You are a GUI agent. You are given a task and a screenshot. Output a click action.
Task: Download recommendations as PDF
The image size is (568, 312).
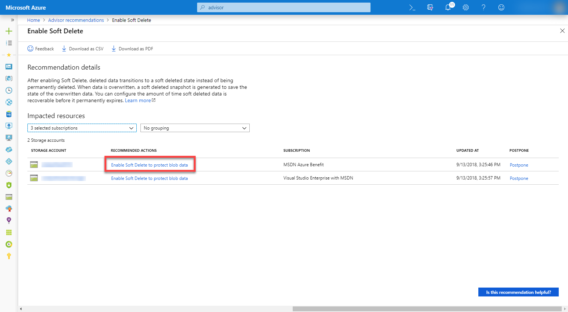[132, 49]
